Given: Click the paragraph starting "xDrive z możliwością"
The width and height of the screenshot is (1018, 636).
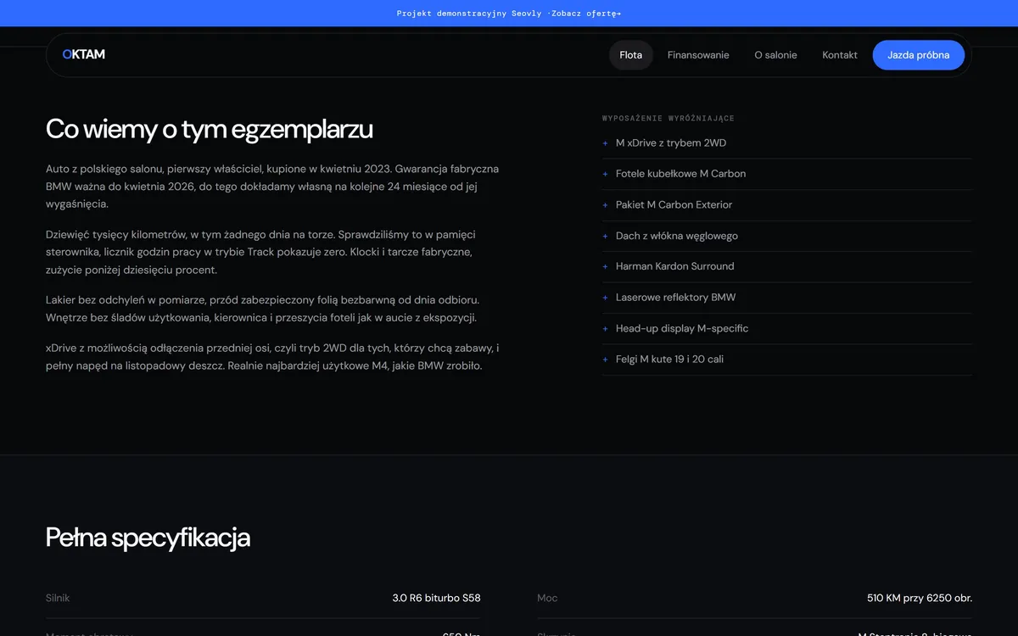Looking at the screenshot, I should [x=272, y=357].
